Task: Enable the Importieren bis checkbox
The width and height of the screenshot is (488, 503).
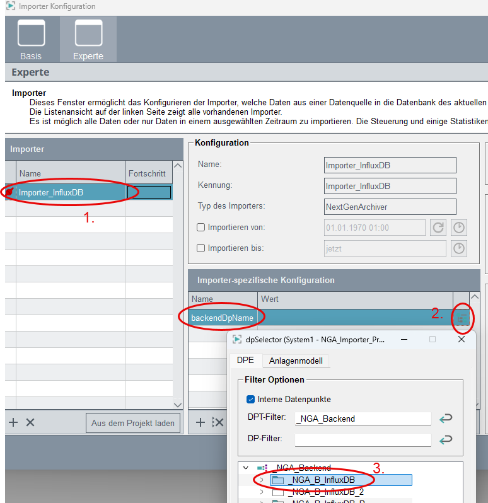Action: click(x=200, y=248)
